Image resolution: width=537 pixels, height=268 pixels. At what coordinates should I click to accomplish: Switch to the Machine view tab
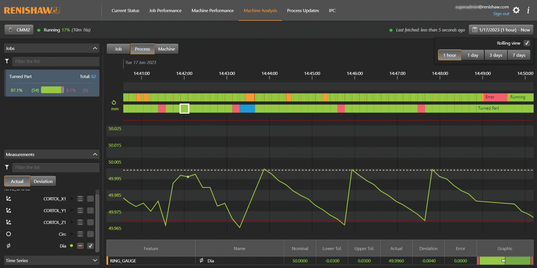pyautogui.click(x=167, y=49)
